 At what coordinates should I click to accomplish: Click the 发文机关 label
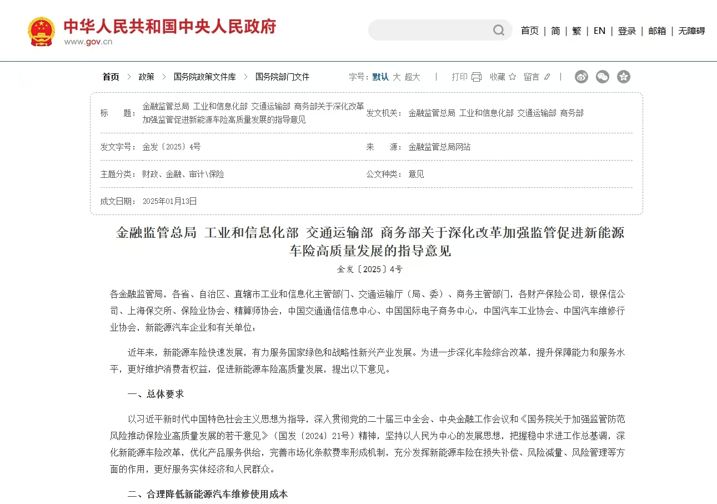click(x=384, y=113)
